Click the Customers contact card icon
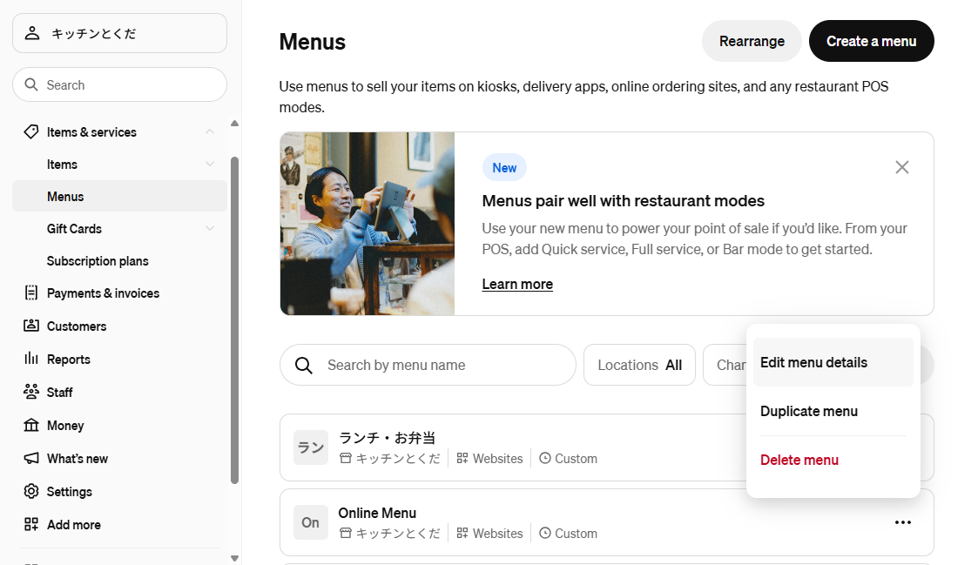Viewport: 971px width, 565px height. point(31,326)
